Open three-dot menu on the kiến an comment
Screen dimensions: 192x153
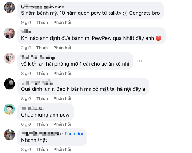(x=140, y=61)
